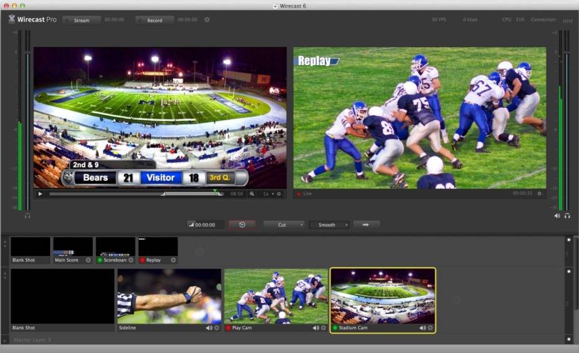Open the Smooth transition dropdown
Image resolution: width=579 pixels, height=353 pixels.
329,225
